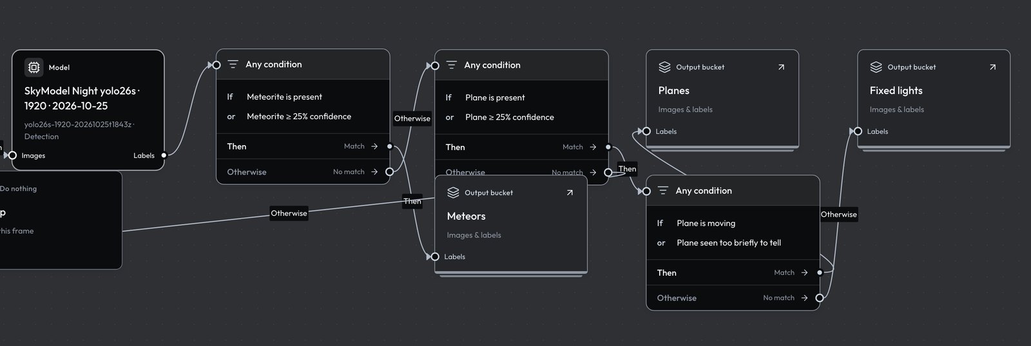Click 'Images & labels' under Planes
The image size is (1031, 346).
click(x=685, y=110)
